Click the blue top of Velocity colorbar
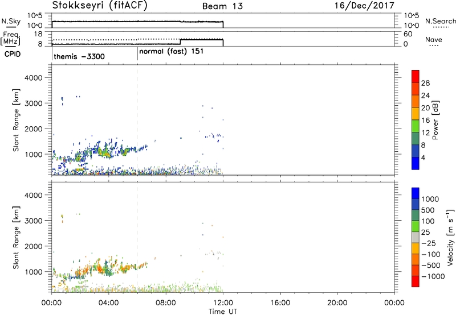The image size is (456, 315). [x=416, y=193]
